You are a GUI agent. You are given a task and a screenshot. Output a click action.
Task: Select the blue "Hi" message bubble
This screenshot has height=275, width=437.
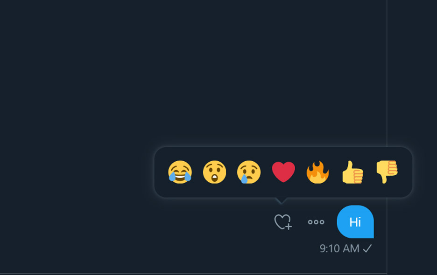point(355,222)
